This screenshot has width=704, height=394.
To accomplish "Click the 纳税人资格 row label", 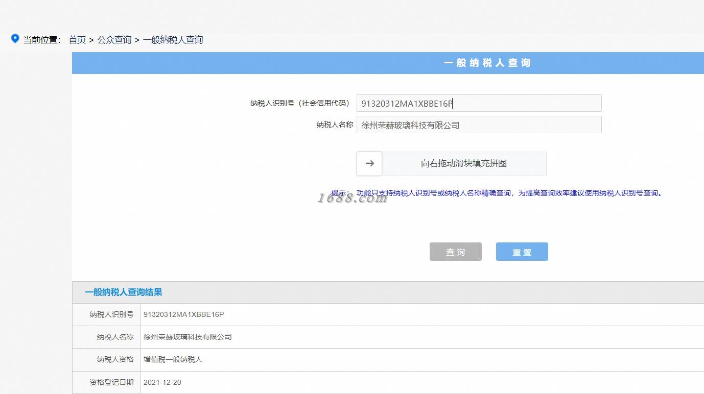I will 115,359.
